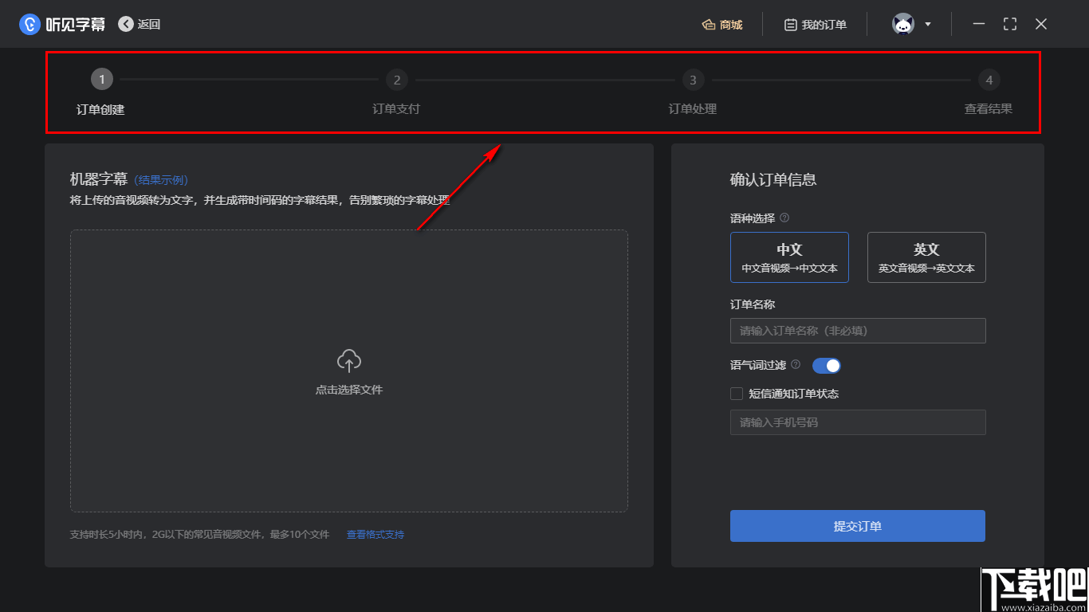The image size is (1089, 612).
Task: Click the phone number input field
Action: coord(858,422)
